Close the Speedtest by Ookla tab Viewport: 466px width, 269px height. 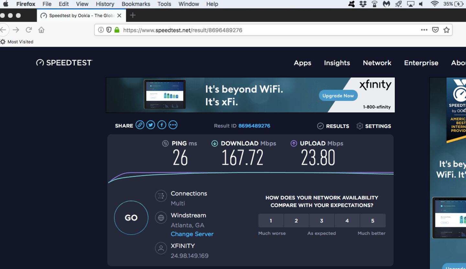(119, 16)
